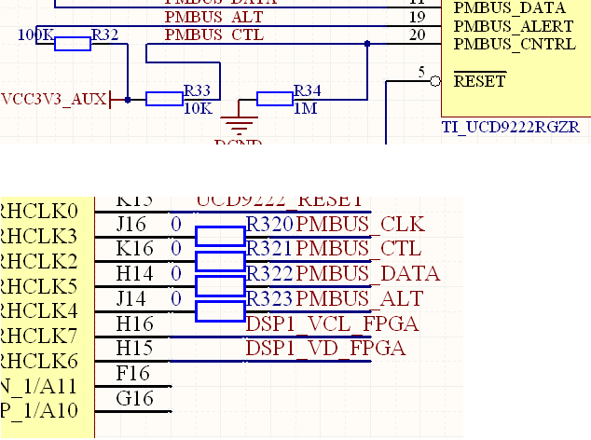Click pin number 20
The width and height of the screenshot is (591, 440).
pyautogui.click(x=418, y=34)
